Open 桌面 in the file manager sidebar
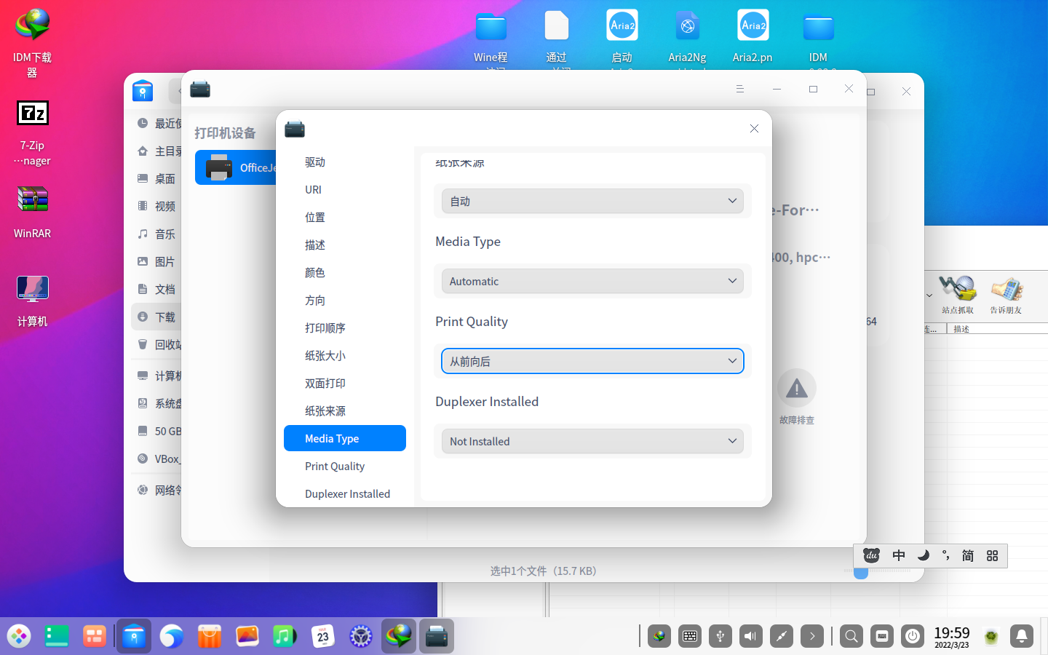 pyautogui.click(x=156, y=179)
